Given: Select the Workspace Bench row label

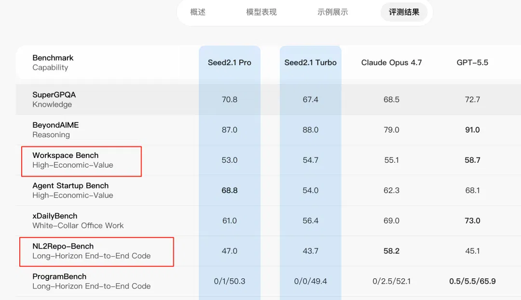Looking at the screenshot, I should [x=66, y=155].
